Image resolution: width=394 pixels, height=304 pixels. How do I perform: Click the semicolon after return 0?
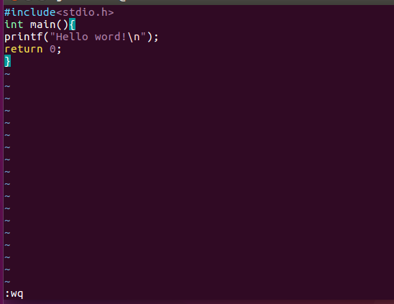[x=59, y=50]
